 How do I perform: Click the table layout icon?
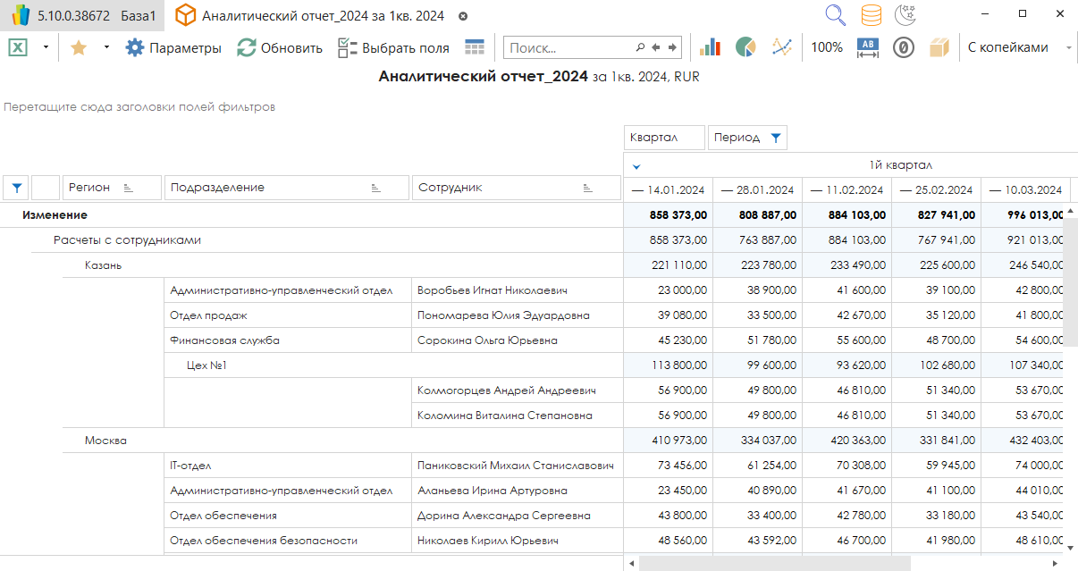click(x=475, y=48)
